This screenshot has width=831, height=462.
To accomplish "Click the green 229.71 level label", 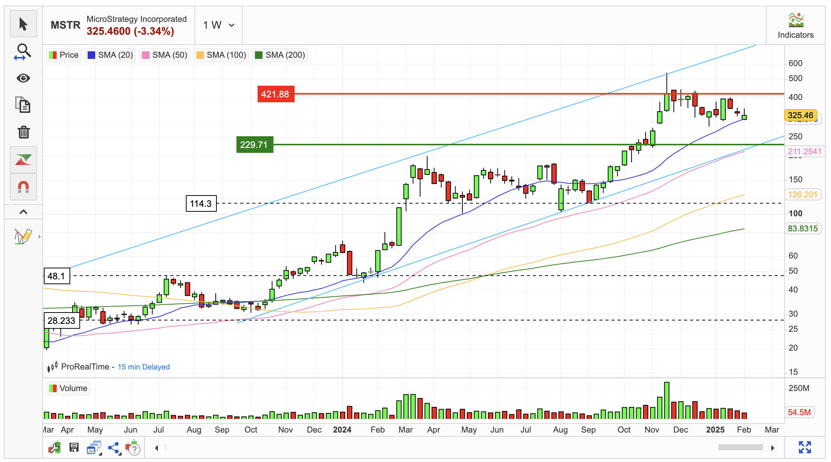I will [255, 145].
